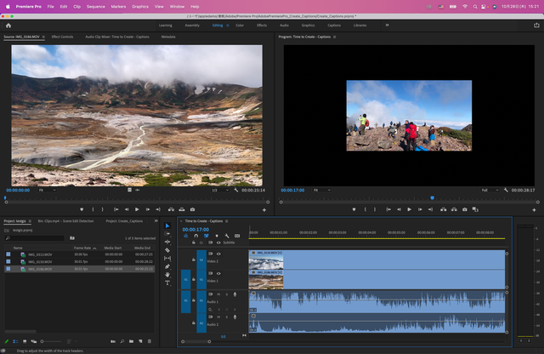Open the Quick Export share icon
544x354 pixels.
click(x=536, y=25)
